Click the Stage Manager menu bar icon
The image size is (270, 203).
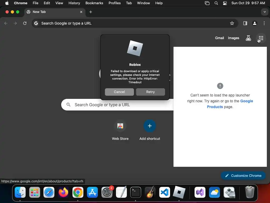click(x=207, y=3)
